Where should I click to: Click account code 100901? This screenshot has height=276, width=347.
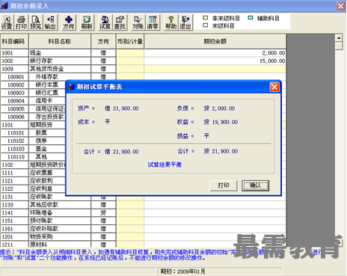[x=14, y=77]
